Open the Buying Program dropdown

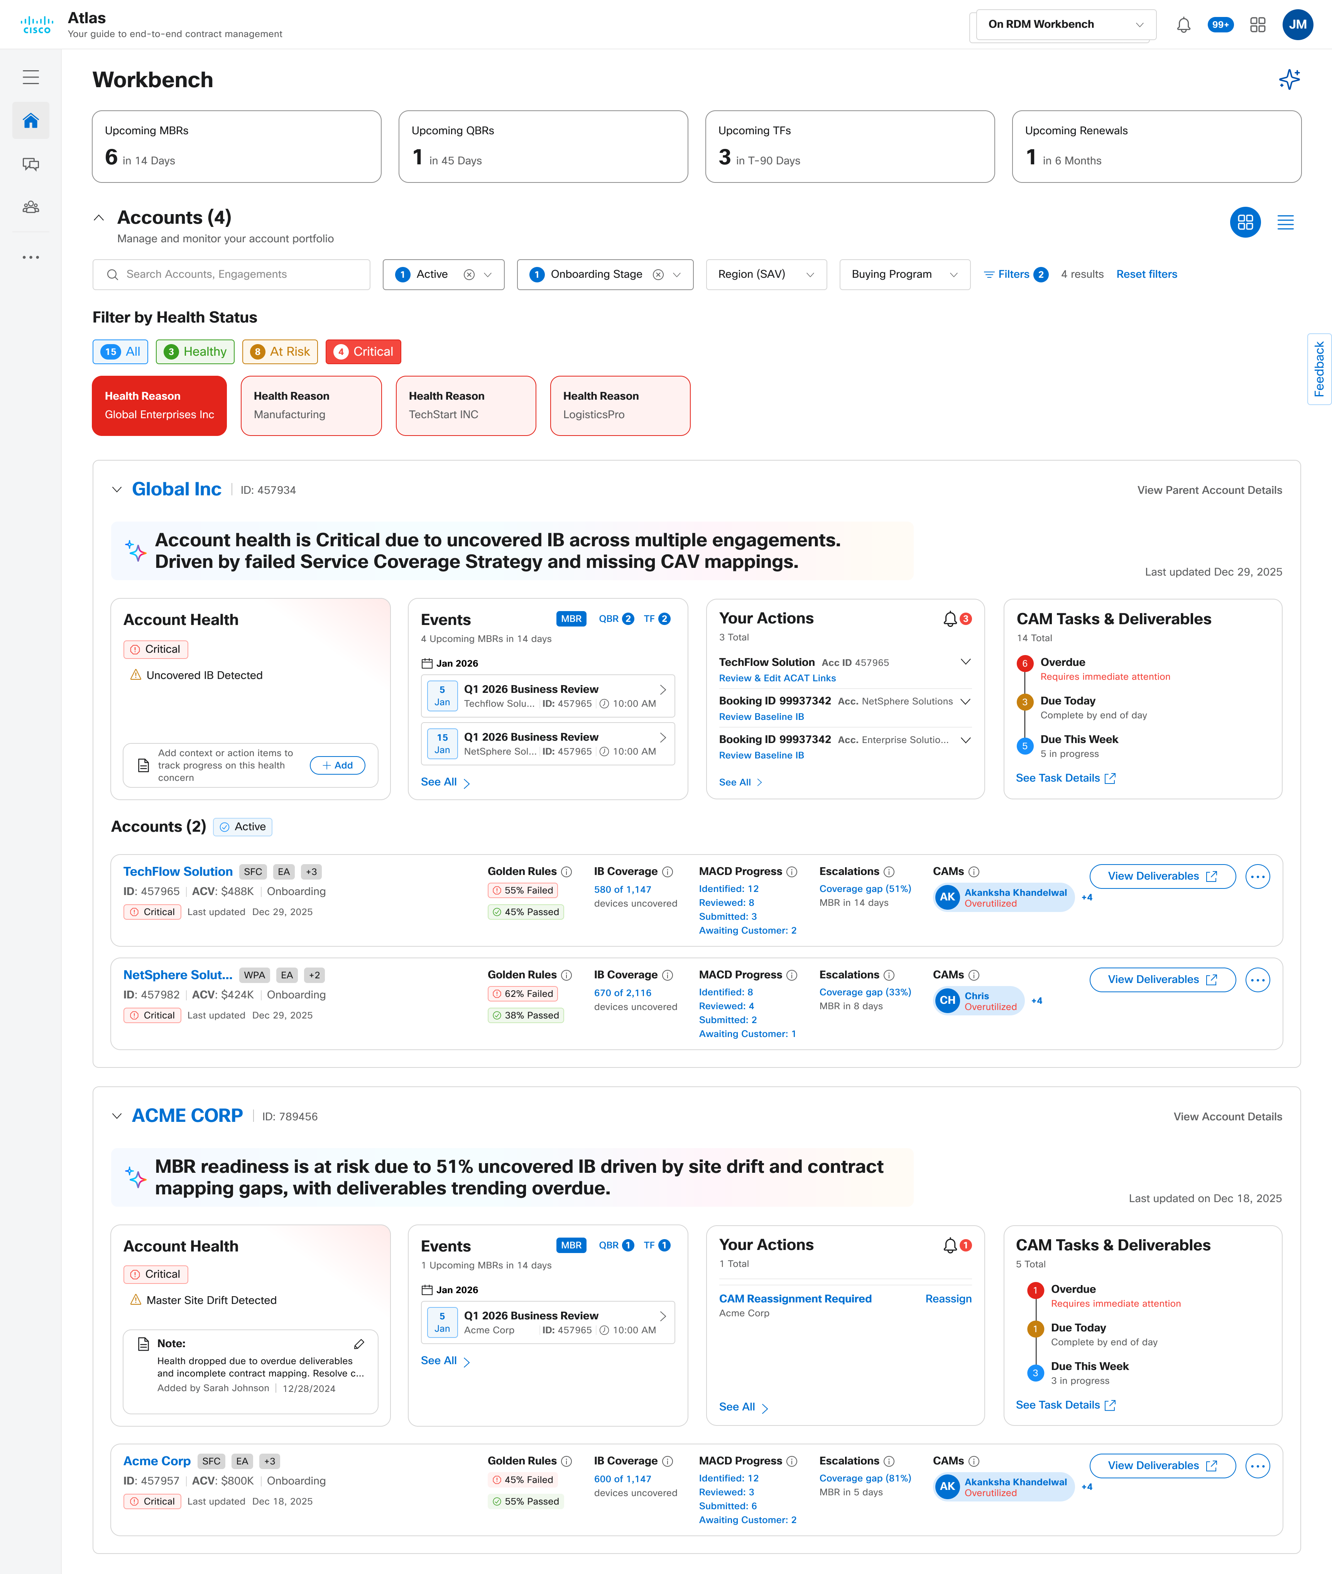tap(904, 275)
